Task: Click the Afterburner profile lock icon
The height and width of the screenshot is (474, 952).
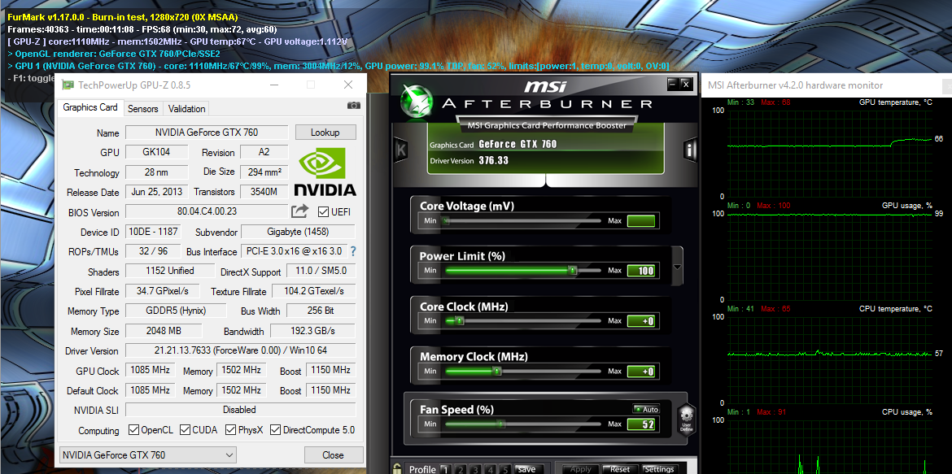Action: pos(398,468)
